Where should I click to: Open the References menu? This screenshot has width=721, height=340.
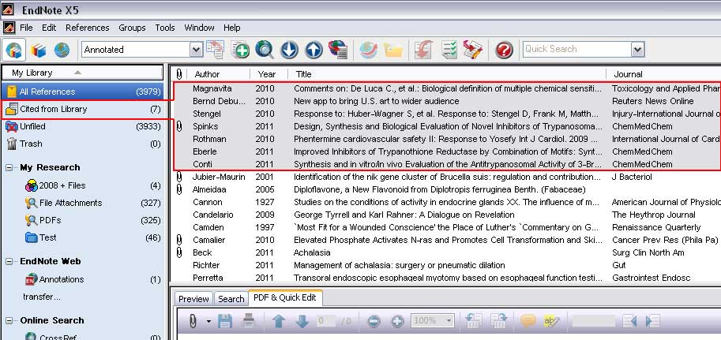[x=88, y=28]
